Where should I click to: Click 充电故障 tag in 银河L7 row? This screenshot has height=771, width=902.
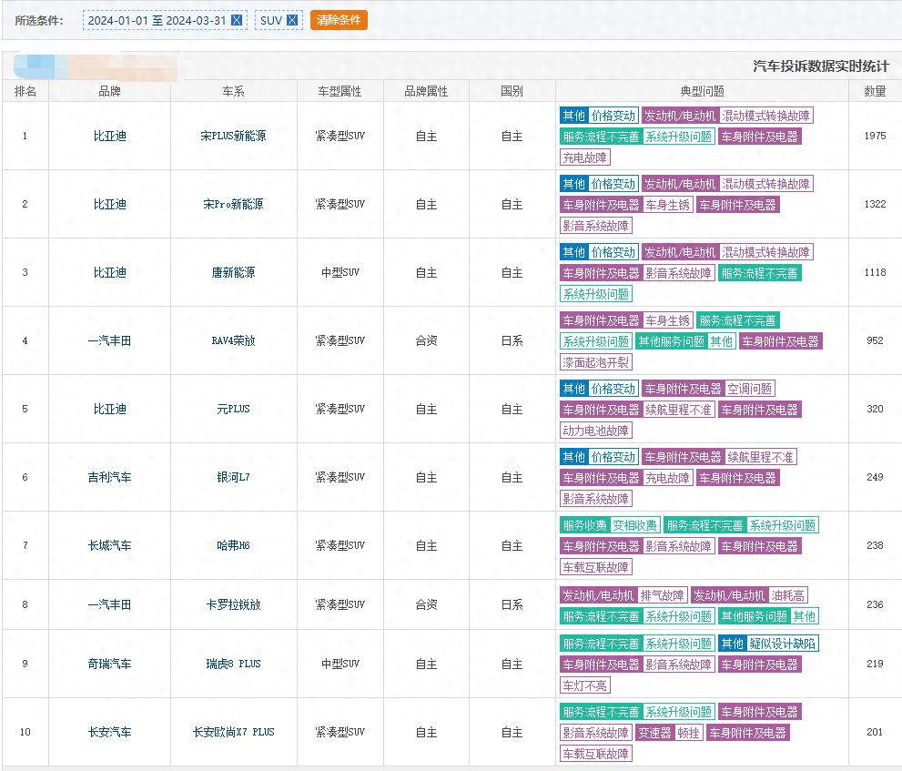(667, 478)
